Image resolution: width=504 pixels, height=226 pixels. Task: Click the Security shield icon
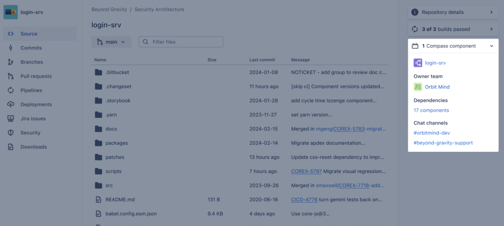11,133
